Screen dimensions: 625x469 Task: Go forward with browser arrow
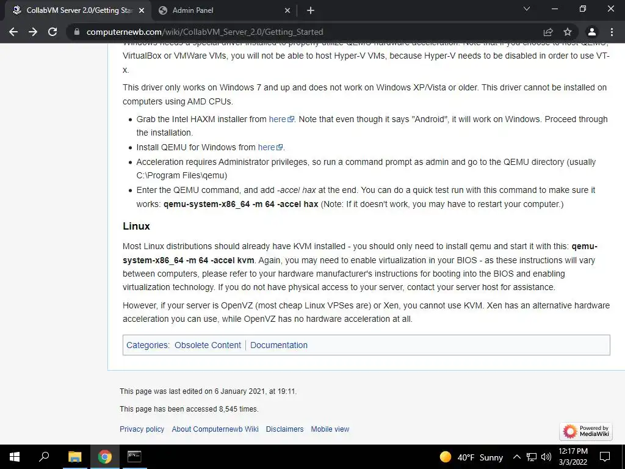coord(33,32)
